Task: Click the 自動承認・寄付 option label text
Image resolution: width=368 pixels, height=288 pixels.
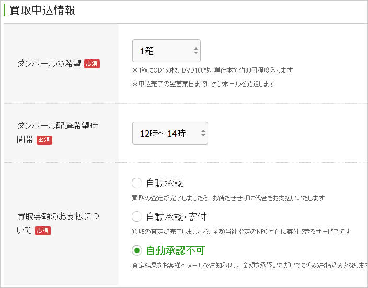Action: (x=172, y=217)
